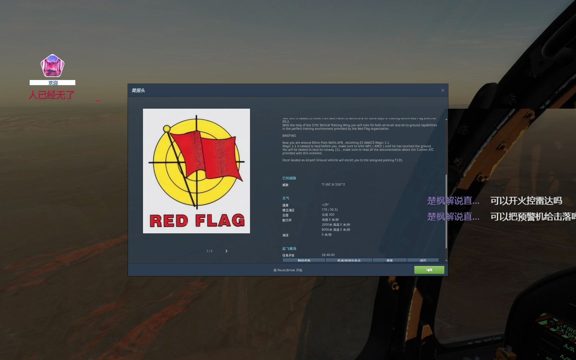This screenshot has height=360, width=576.
Task: Click the 天气 section heading
Action: point(286,198)
